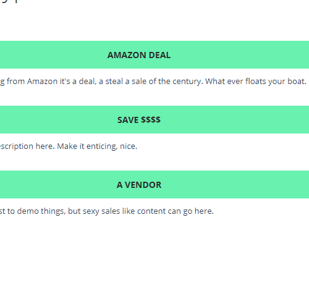Click the word "deal," in first description

point(88,82)
